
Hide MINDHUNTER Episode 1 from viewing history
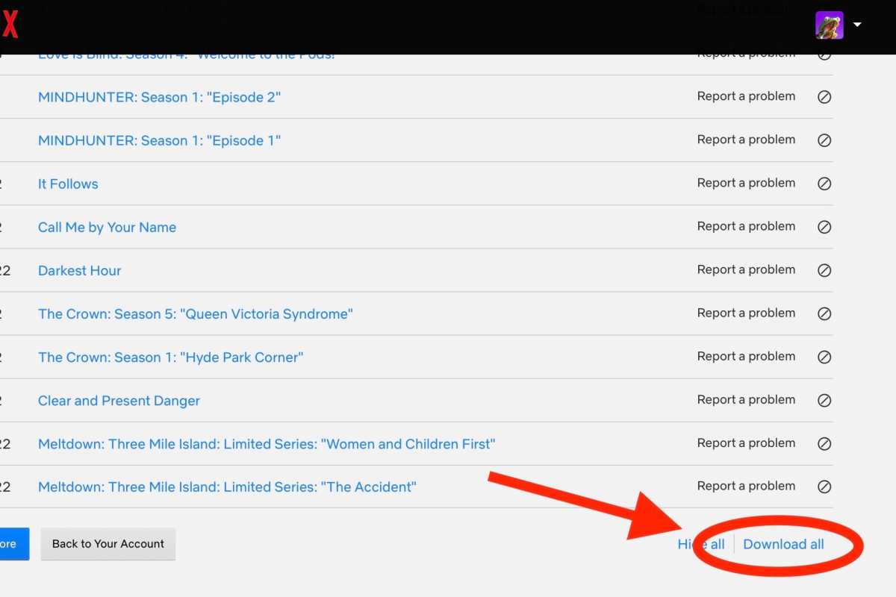[x=824, y=140]
